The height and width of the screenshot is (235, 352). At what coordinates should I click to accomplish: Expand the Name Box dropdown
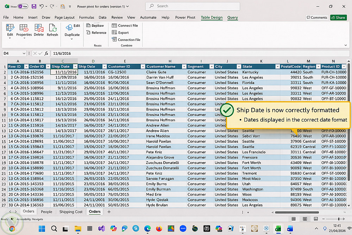[24, 54]
